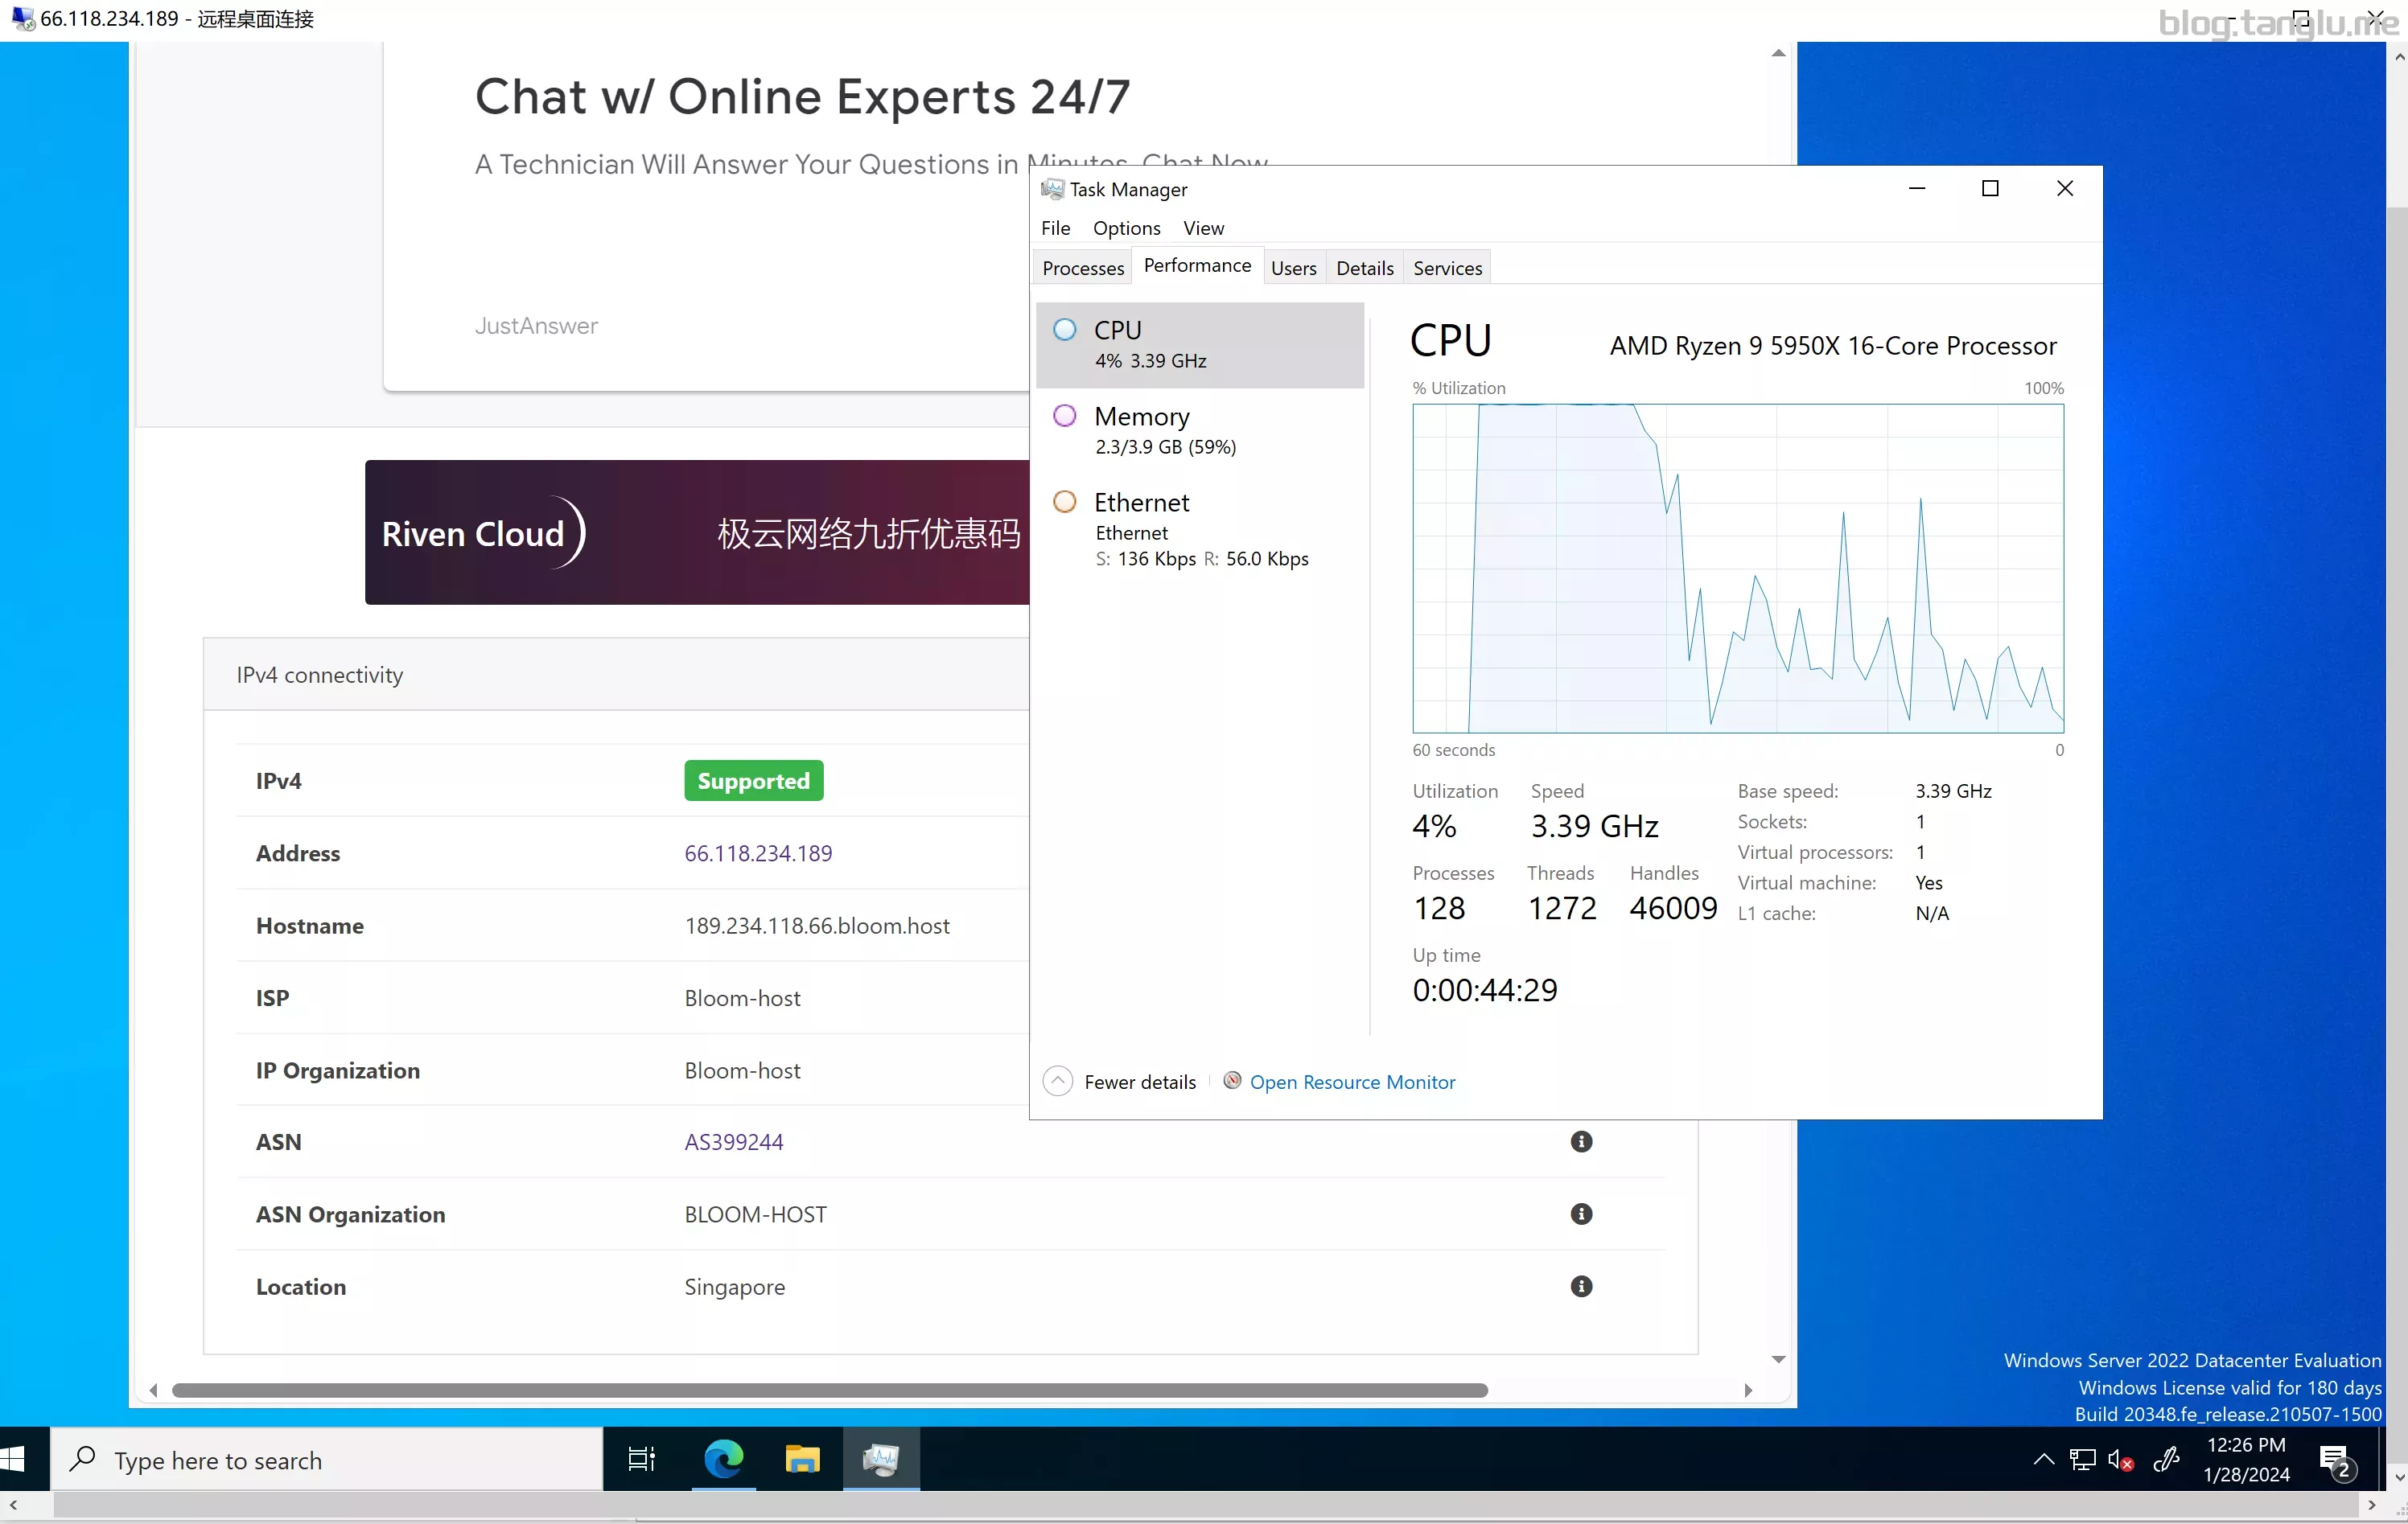Open the AS399244 ASN link
The image size is (2408, 1524).
point(734,1141)
